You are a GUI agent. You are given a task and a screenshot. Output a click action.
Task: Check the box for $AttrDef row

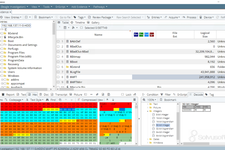click(x=58, y=41)
